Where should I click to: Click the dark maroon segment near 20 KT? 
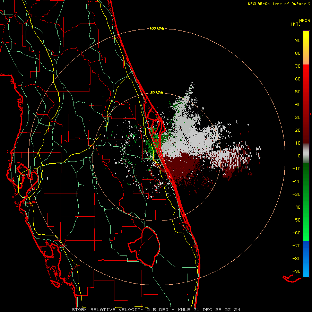pos(306,130)
